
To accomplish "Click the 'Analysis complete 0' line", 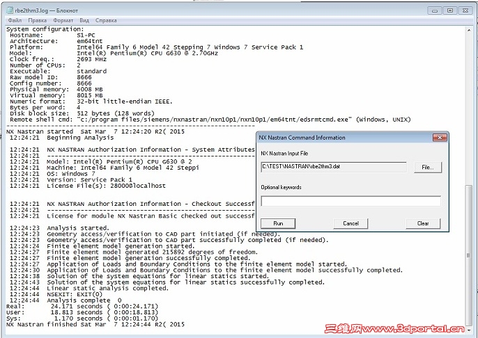I will [65, 300].
